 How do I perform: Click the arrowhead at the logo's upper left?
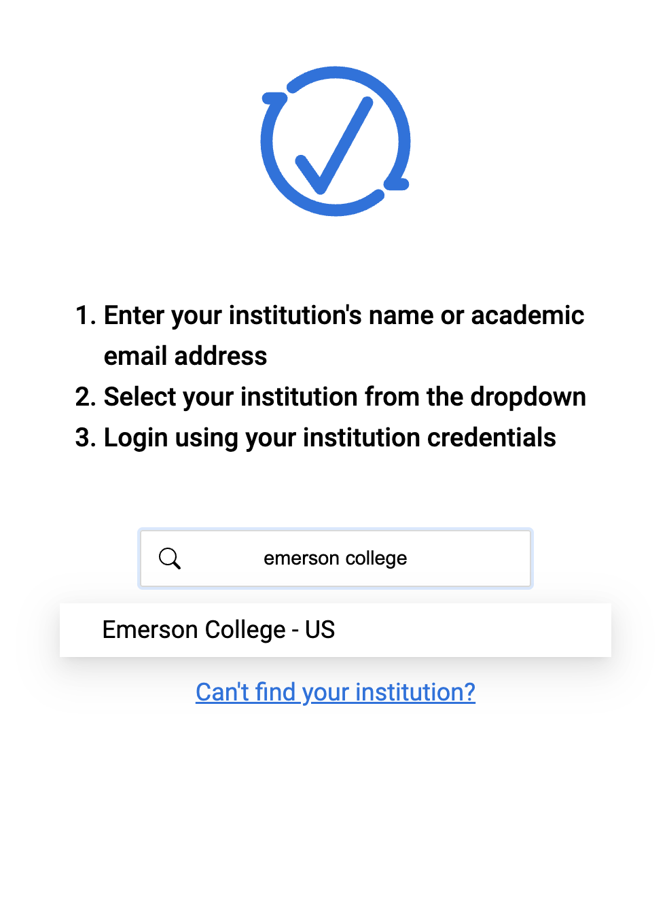click(x=274, y=99)
